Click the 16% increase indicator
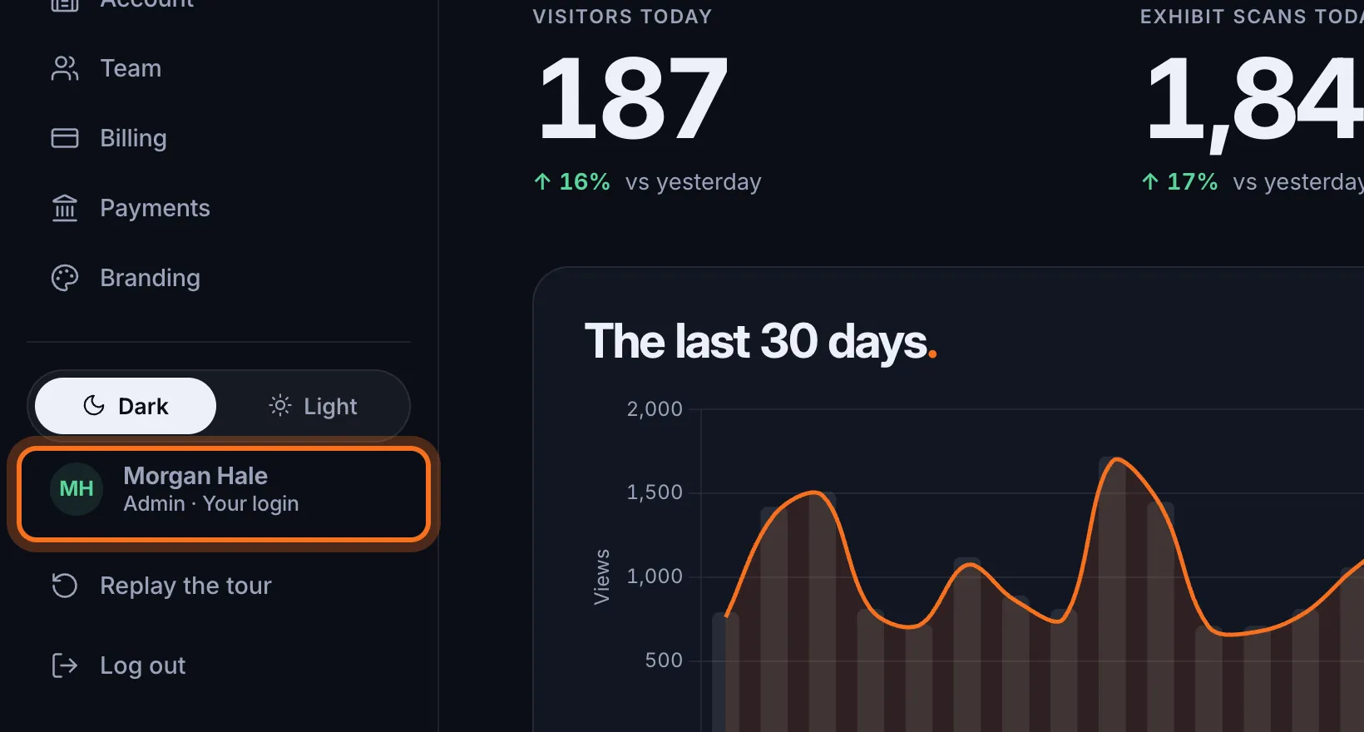 pos(571,181)
